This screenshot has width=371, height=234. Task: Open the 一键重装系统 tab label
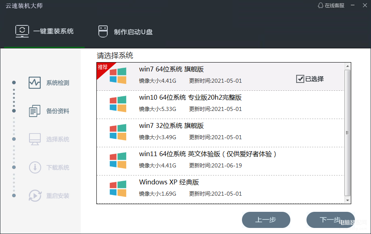tap(54, 31)
